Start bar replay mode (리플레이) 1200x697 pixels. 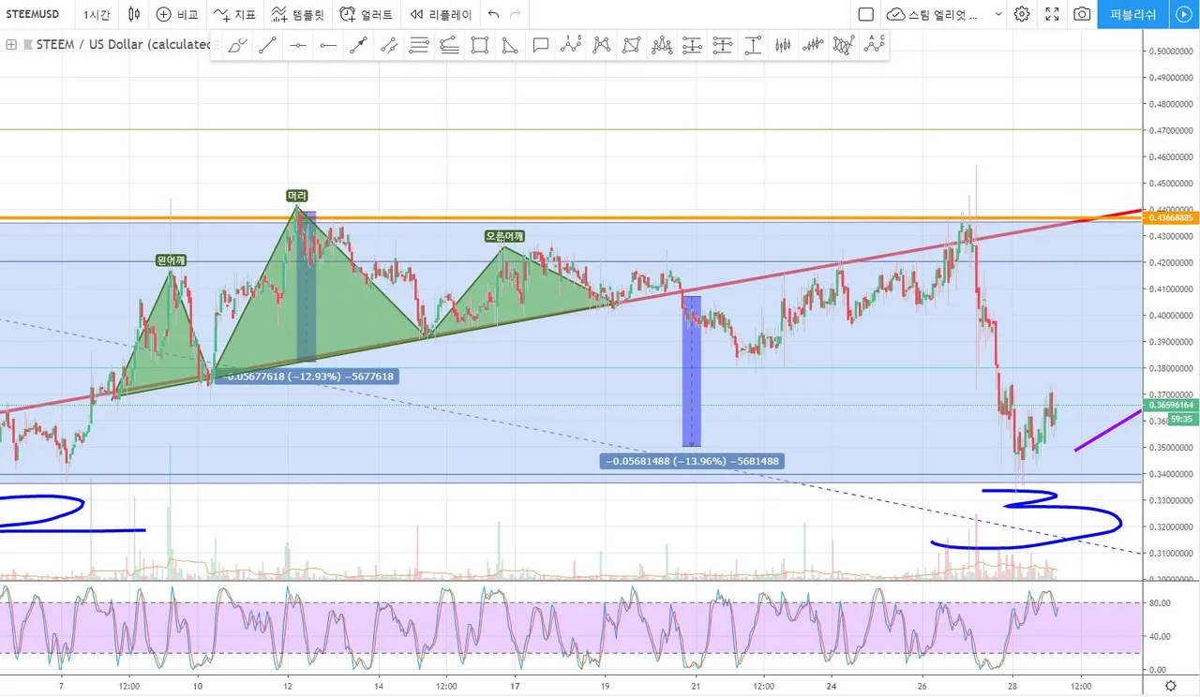442,14
